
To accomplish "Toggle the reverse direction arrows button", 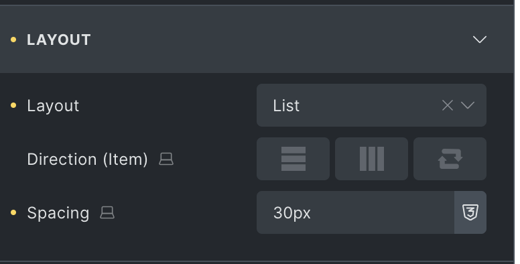I will click(450, 159).
